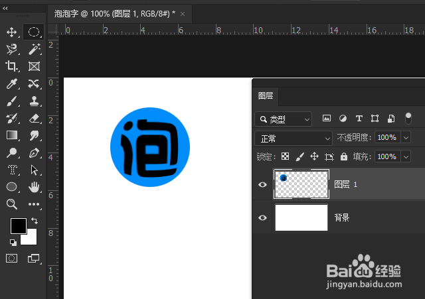Toggle adjustment layer filter

coord(343,118)
